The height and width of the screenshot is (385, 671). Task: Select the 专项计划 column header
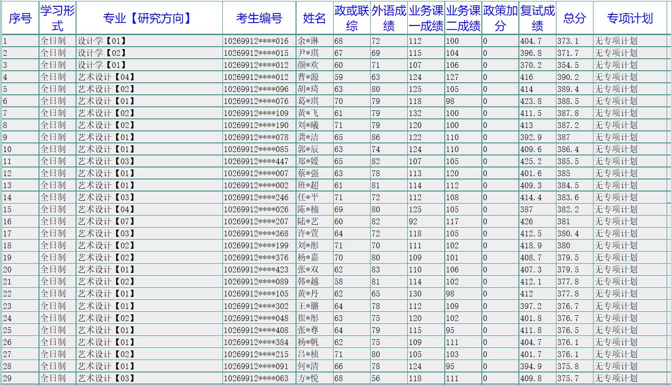[x=630, y=18]
